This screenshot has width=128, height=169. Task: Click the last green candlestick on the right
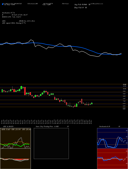coord(92,103)
